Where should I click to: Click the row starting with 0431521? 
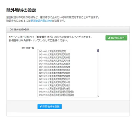[54, 73]
